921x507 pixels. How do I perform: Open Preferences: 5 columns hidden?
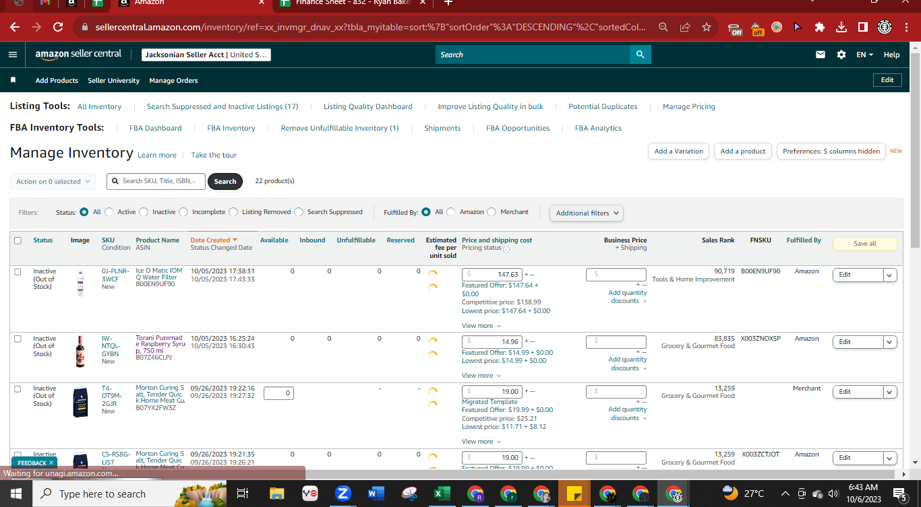pyautogui.click(x=831, y=151)
